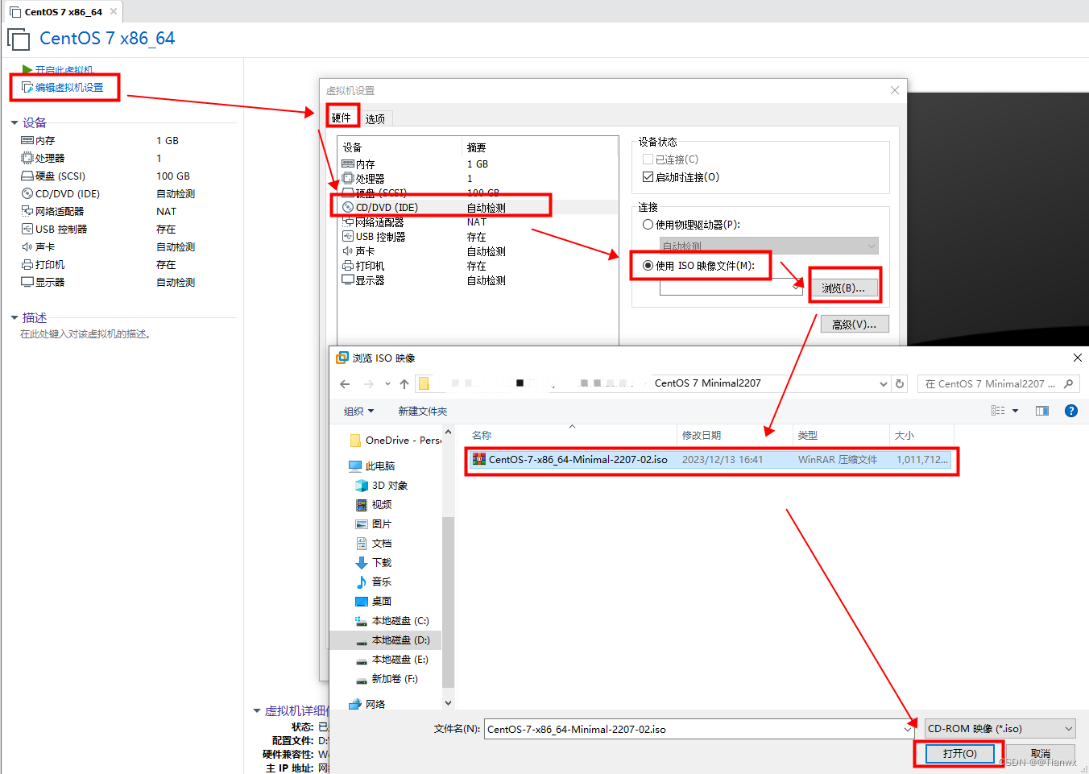Toggle 已连接(C) checkbox in device status
This screenshot has width=1089, height=774.
648,159
